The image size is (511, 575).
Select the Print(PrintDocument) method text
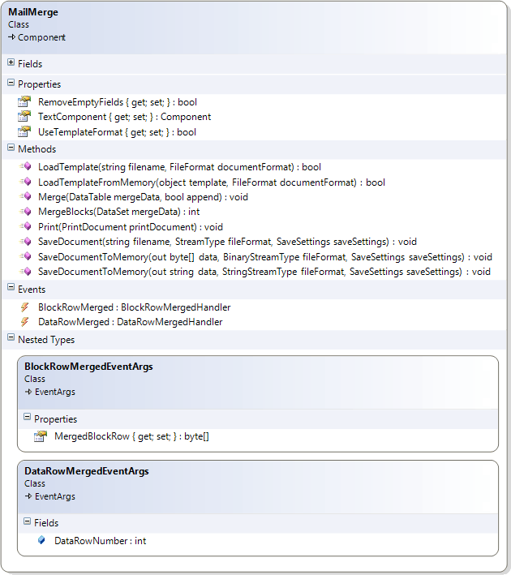(131, 227)
